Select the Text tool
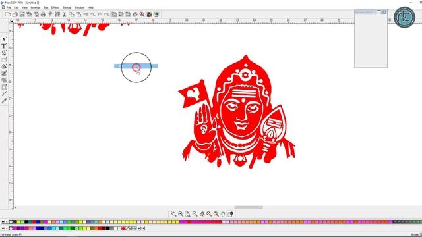 click(4, 46)
